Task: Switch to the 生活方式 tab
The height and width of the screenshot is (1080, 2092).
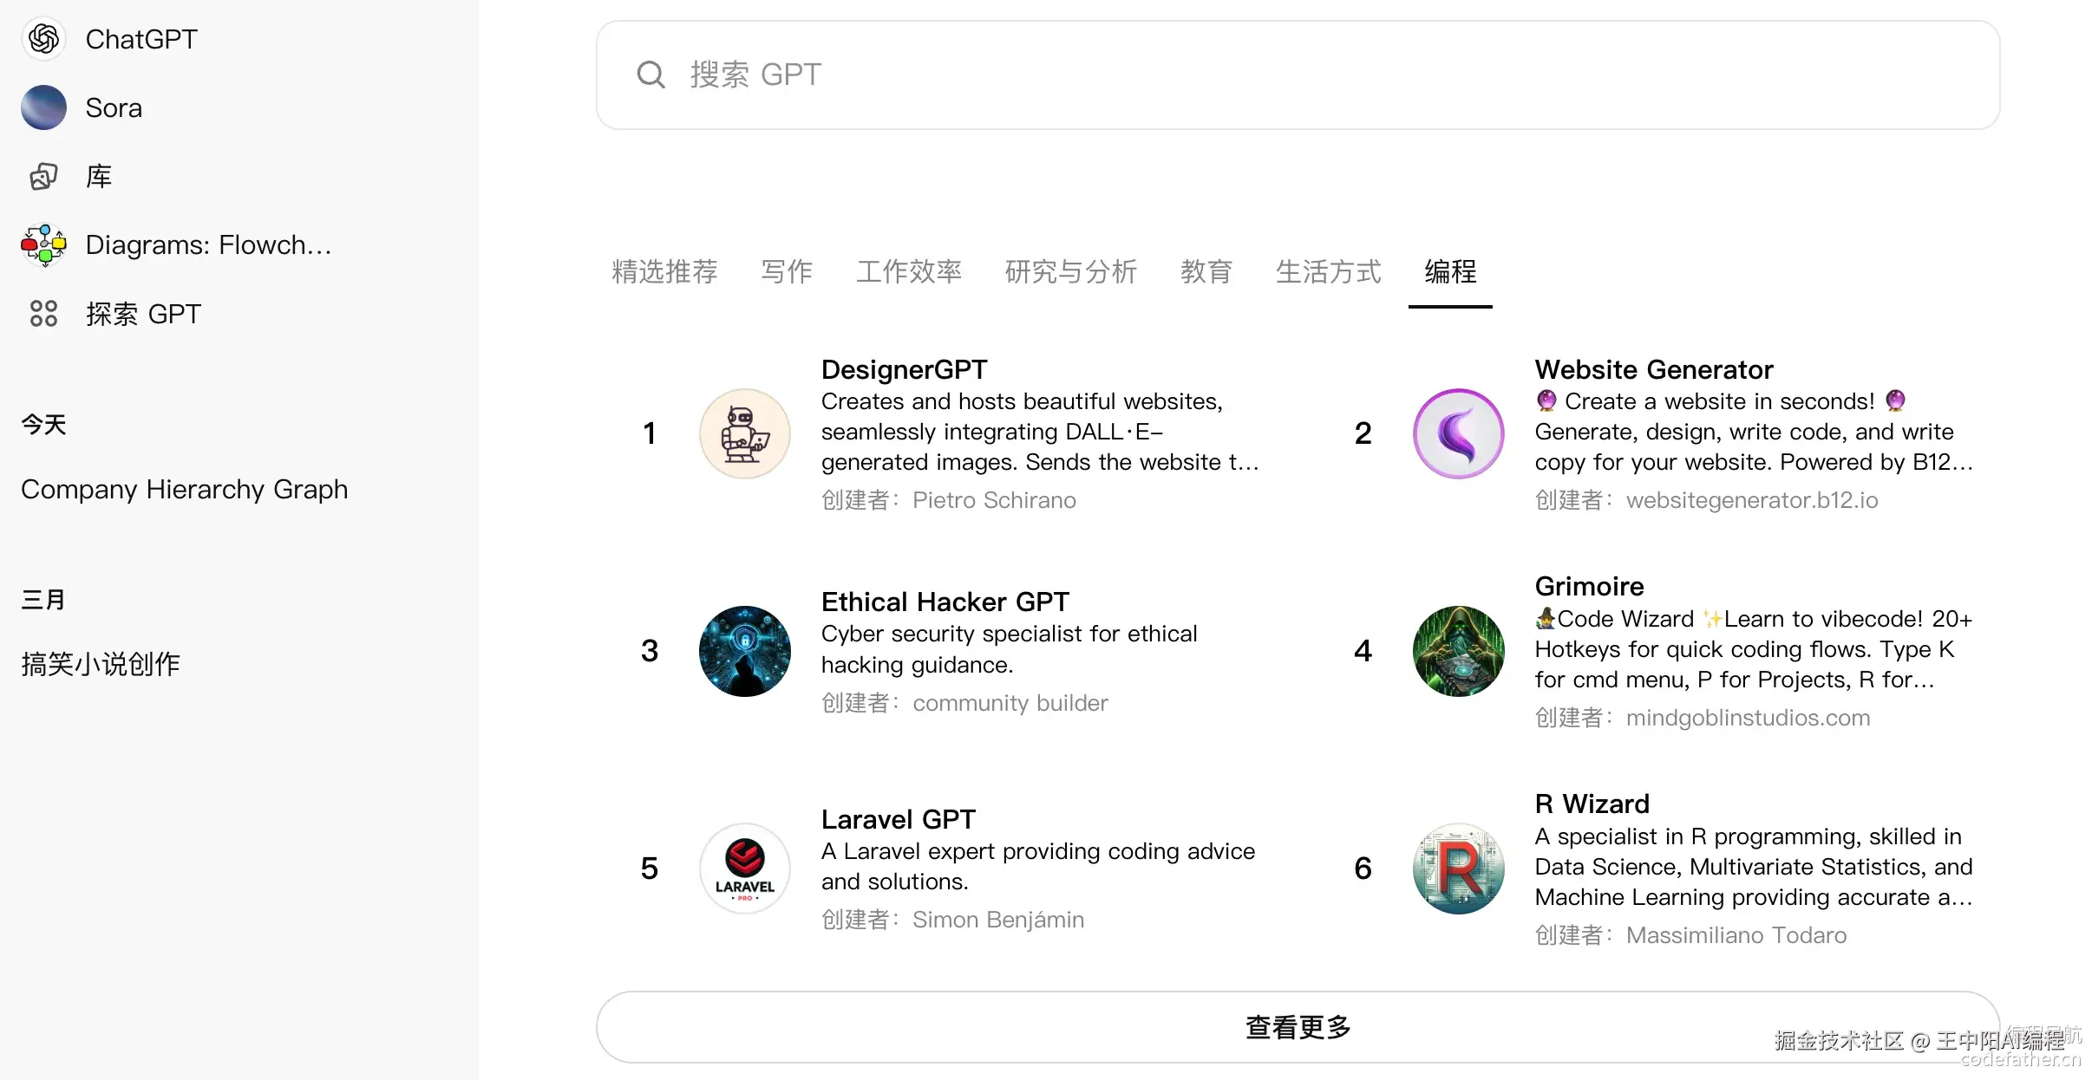Action: 1329,272
